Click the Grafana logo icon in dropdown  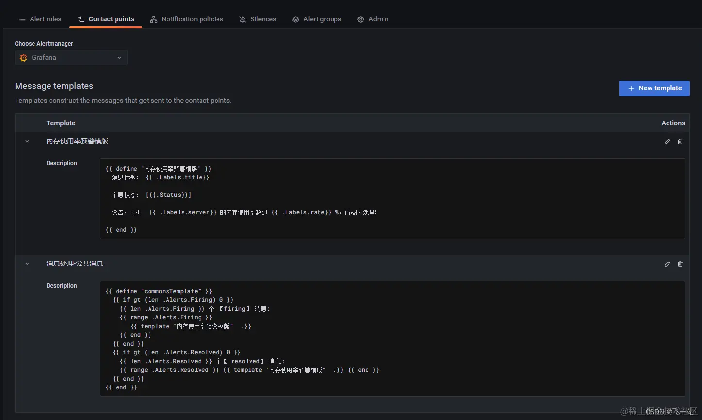[23, 58]
